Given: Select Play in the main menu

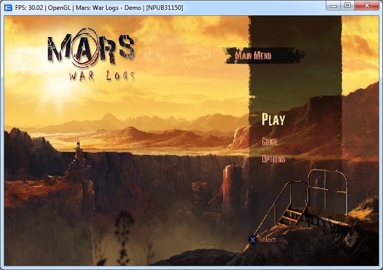Looking at the screenshot, I should pyautogui.click(x=273, y=119).
